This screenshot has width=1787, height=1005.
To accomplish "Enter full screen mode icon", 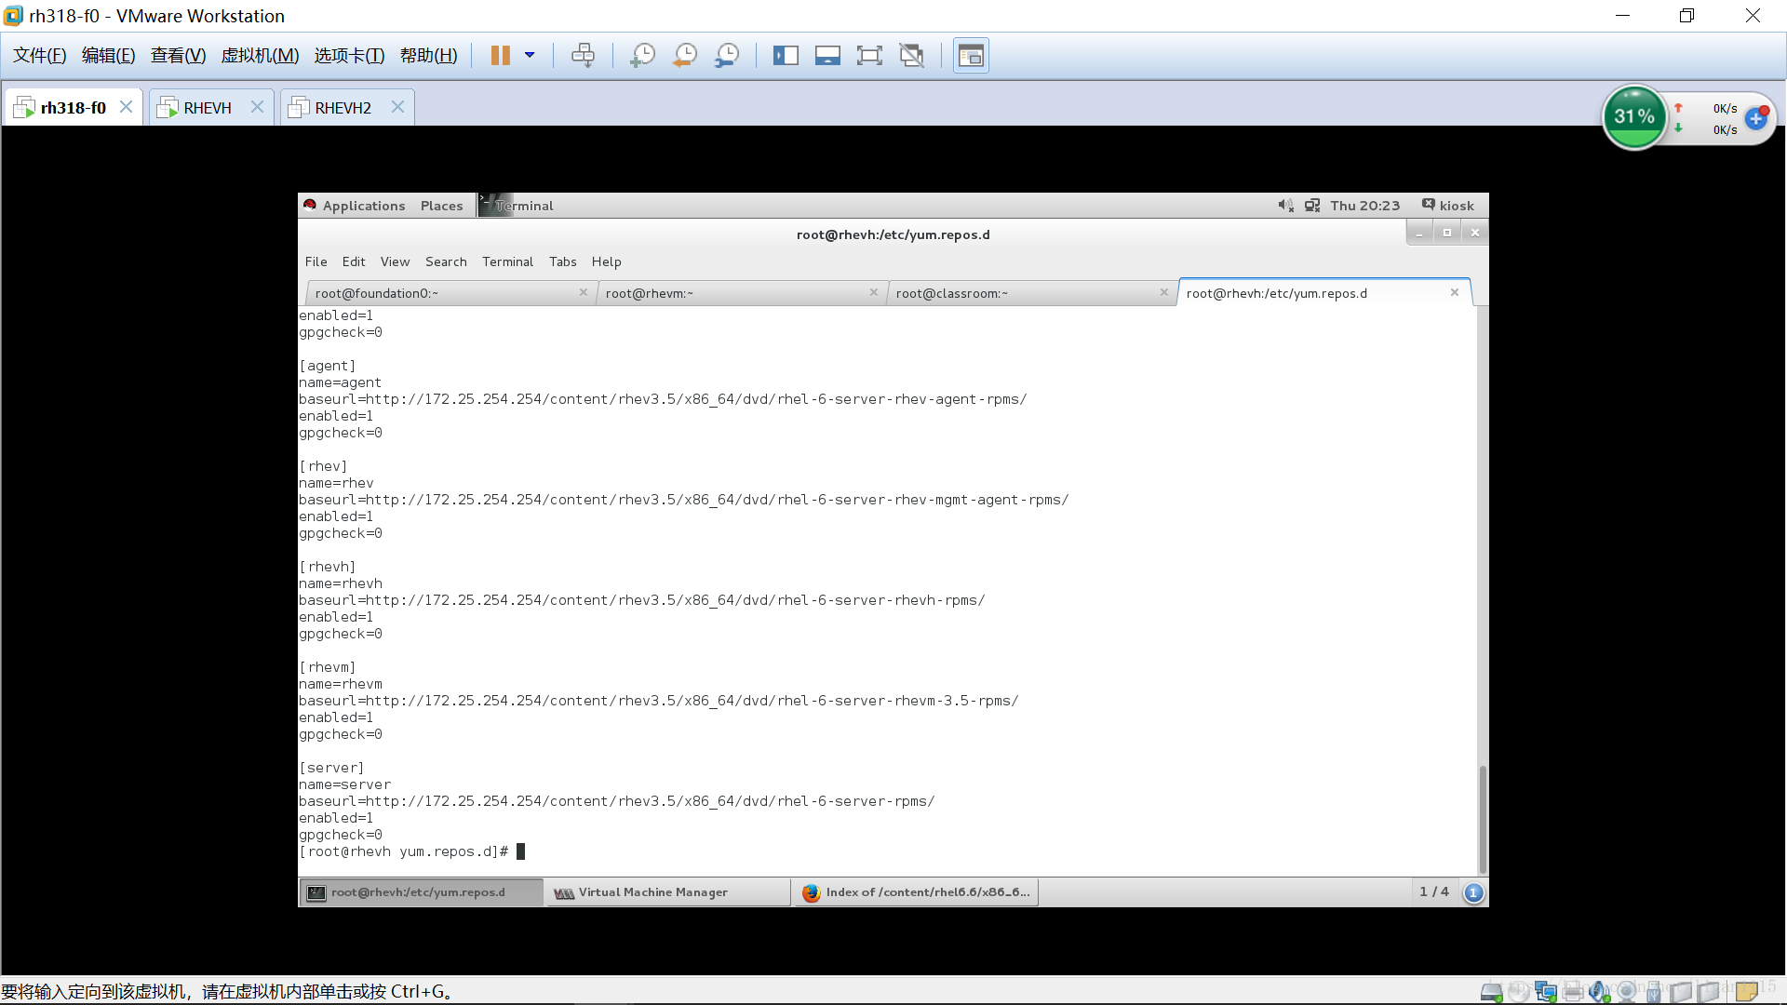I will tap(869, 56).
